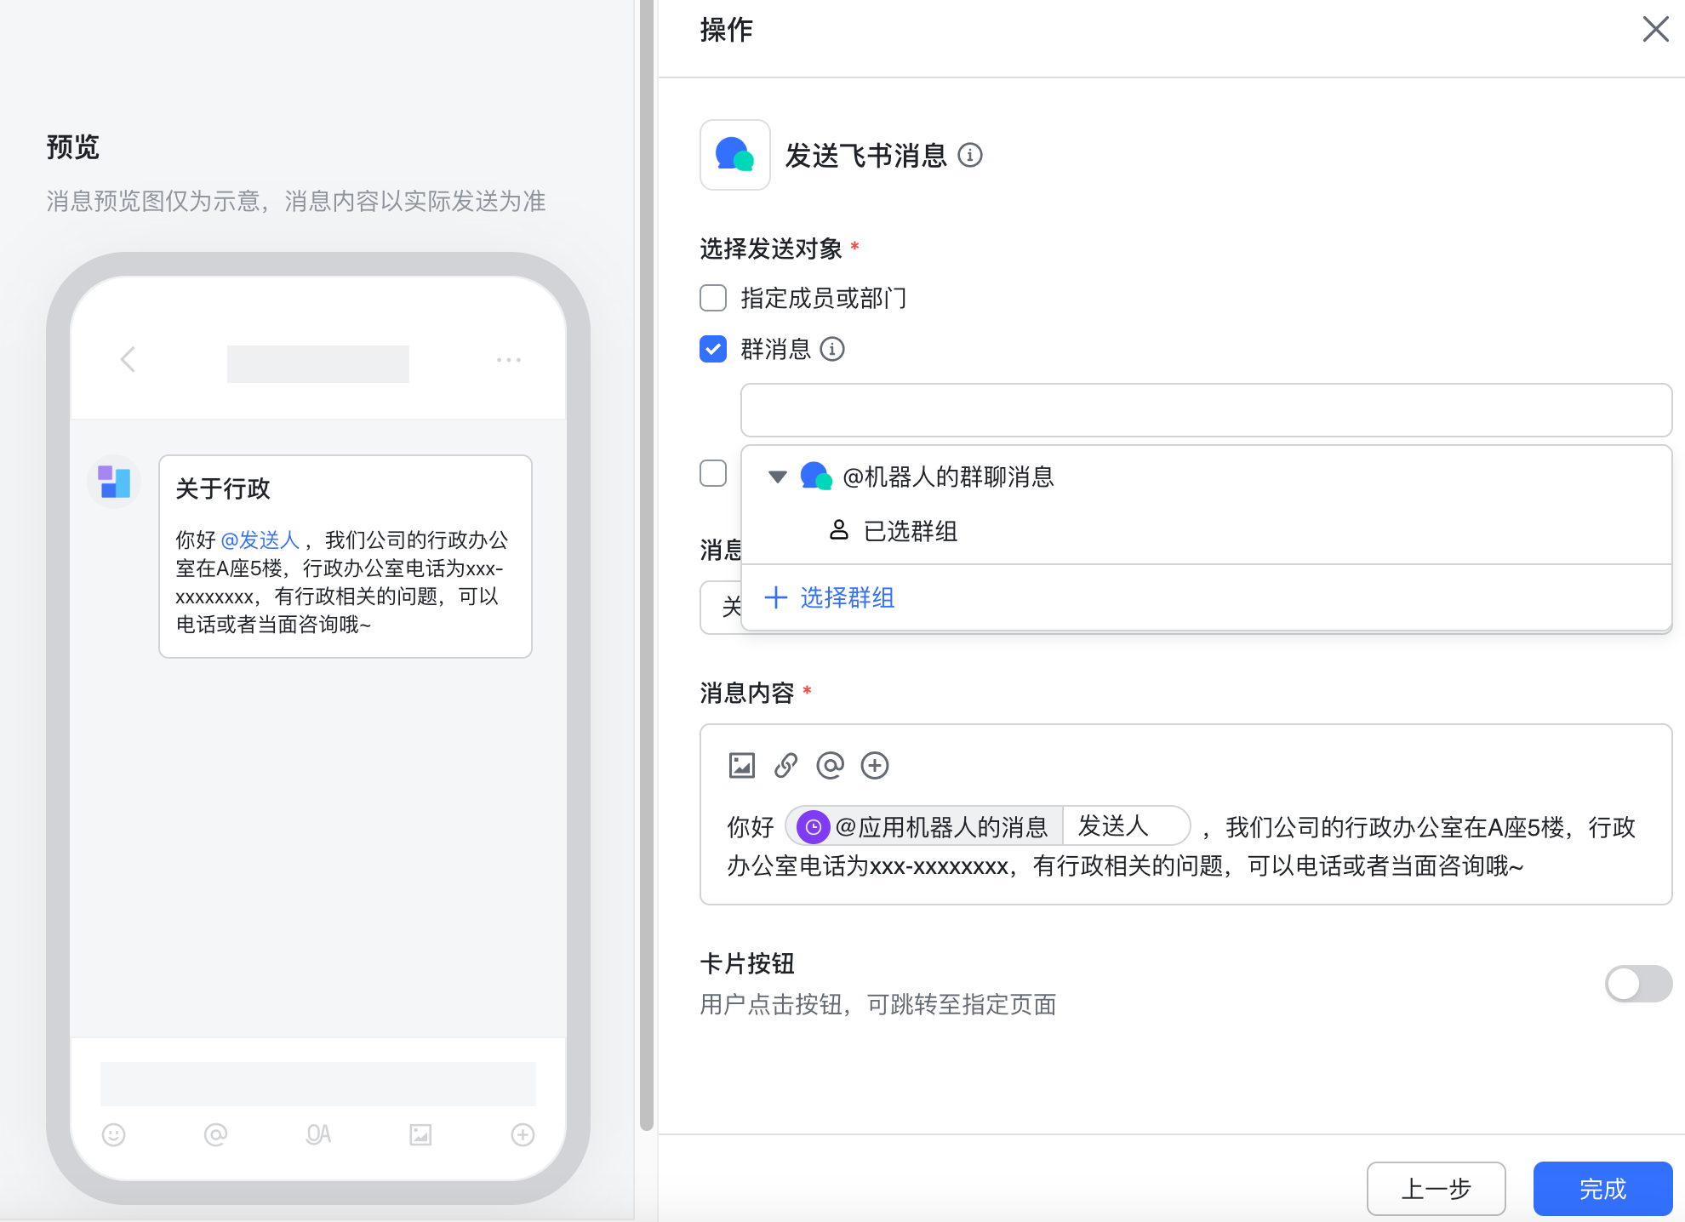The image size is (1685, 1222).
Task: Open the group message recipient dropdown field
Action: click(1206, 409)
